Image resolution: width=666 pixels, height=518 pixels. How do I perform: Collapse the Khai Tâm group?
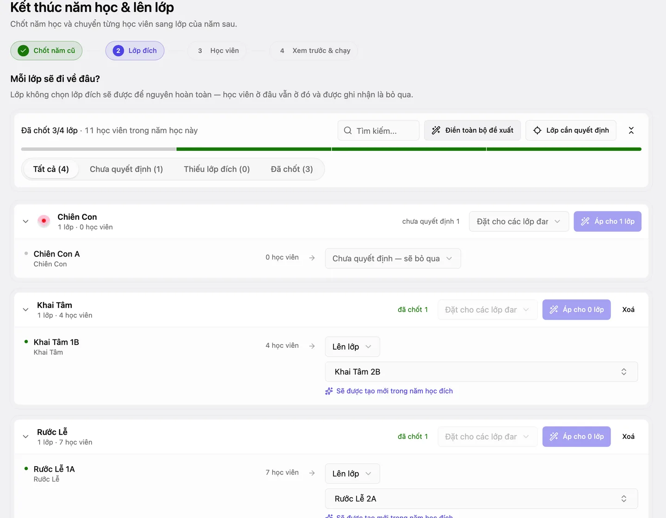click(x=26, y=310)
